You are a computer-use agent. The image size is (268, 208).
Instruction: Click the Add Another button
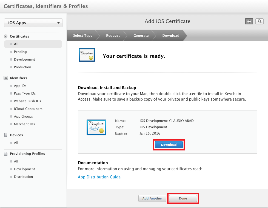pos(152,198)
